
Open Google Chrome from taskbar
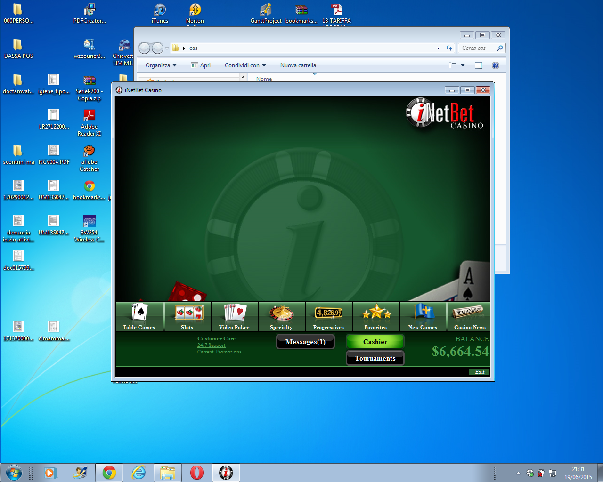coord(109,473)
